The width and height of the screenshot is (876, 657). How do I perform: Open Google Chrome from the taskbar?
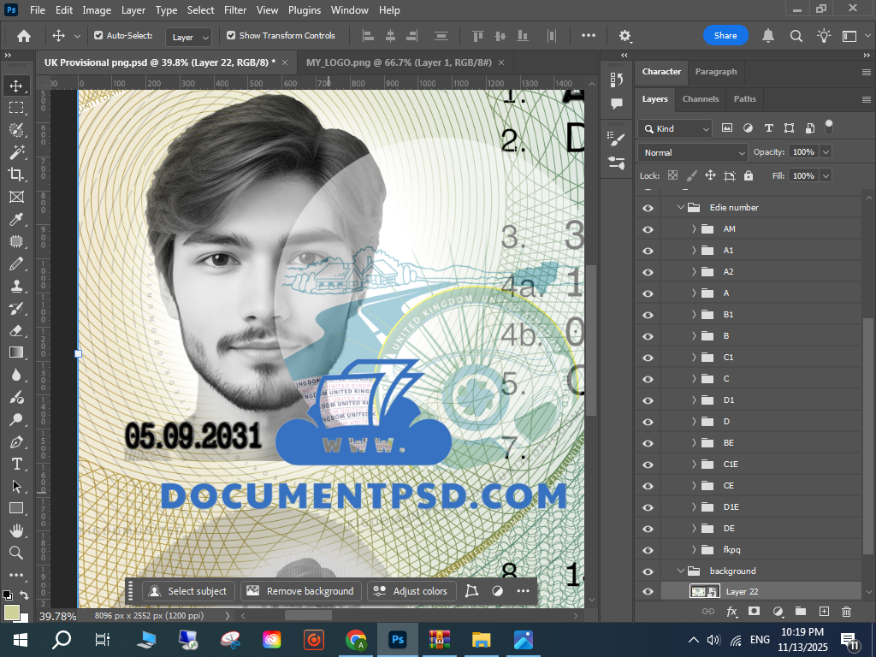[x=356, y=639]
